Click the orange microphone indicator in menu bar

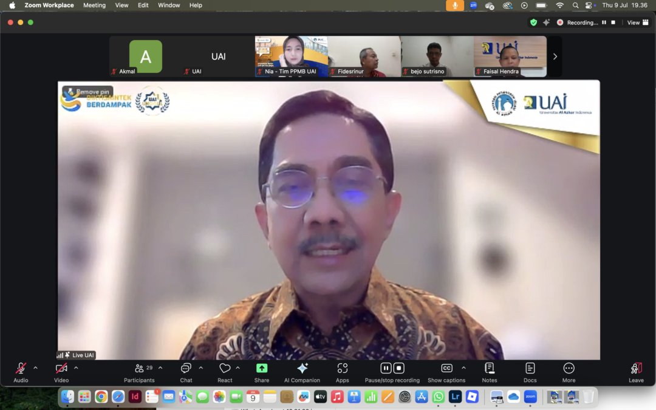tap(455, 5)
